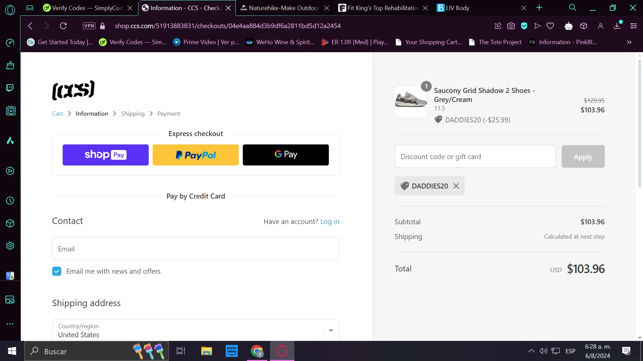Open the taskbar volume control icon
The width and height of the screenshot is (643, 361).
point(543,351)
